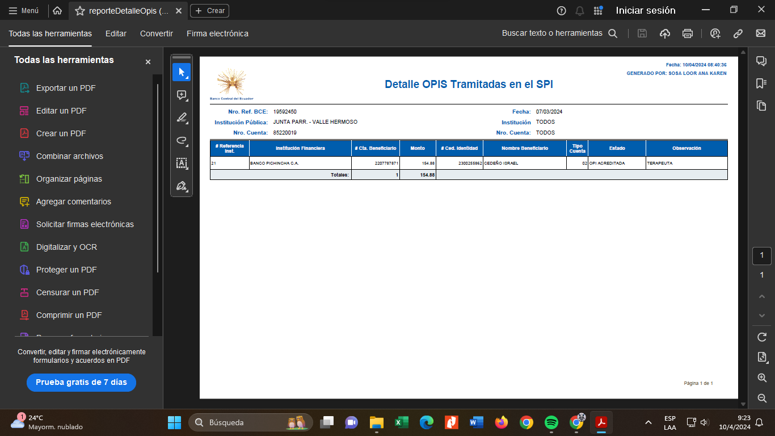The height and width of the screenshot is (436, 775).
Task: Rotate the page with the rotate icon
Action: point(762,337)
